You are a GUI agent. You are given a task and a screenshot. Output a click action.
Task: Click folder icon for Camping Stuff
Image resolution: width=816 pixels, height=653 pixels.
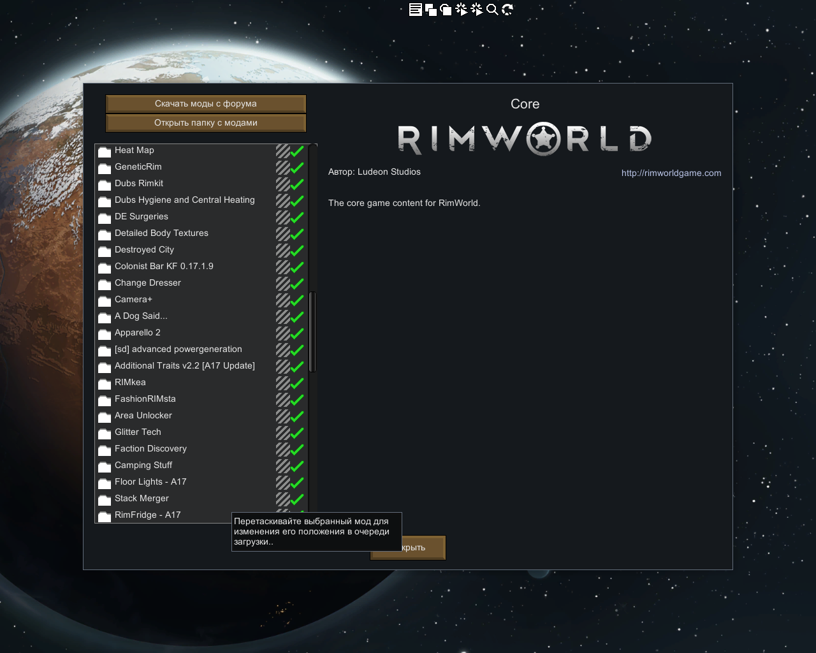[105, 467]
